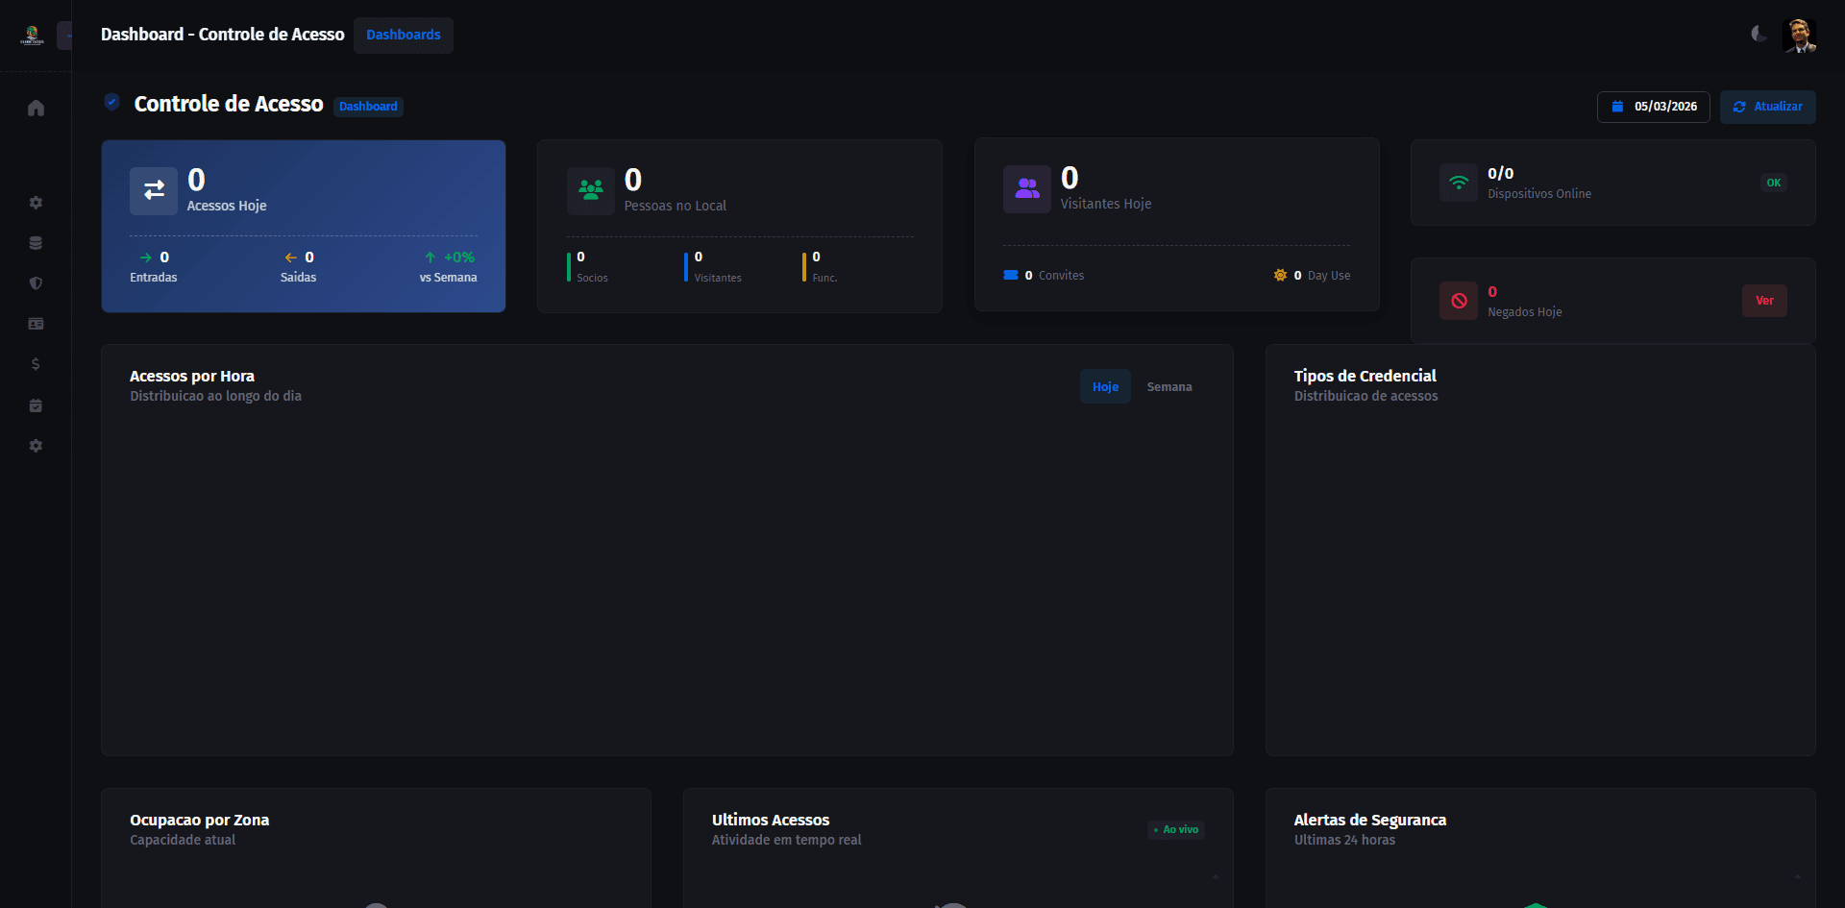Open the Dashboards tab in header
The image size is (1845, 908).
403,35
